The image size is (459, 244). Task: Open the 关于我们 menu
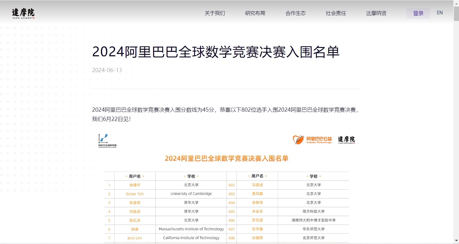click(x=215, y=13)
